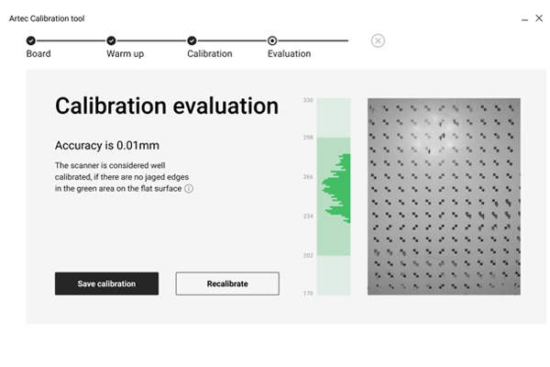Close the Artec Calibration tool window
The width and height of the screenshot is (550, 367).
point(539,18)
